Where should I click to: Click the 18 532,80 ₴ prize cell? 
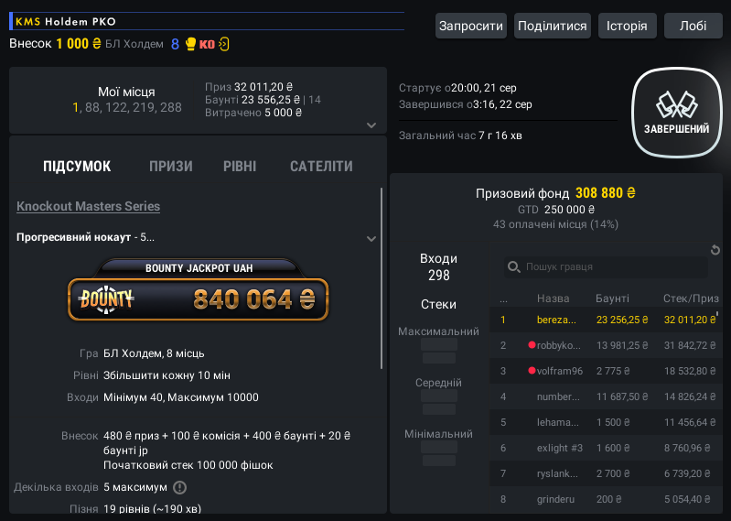690,371
